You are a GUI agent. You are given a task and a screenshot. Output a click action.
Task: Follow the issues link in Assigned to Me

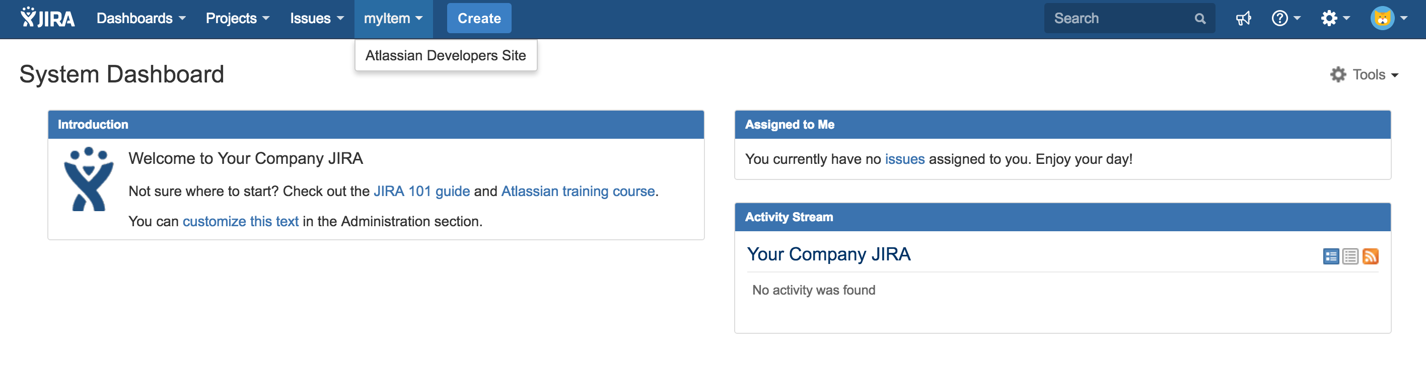(x=904, y=159)
